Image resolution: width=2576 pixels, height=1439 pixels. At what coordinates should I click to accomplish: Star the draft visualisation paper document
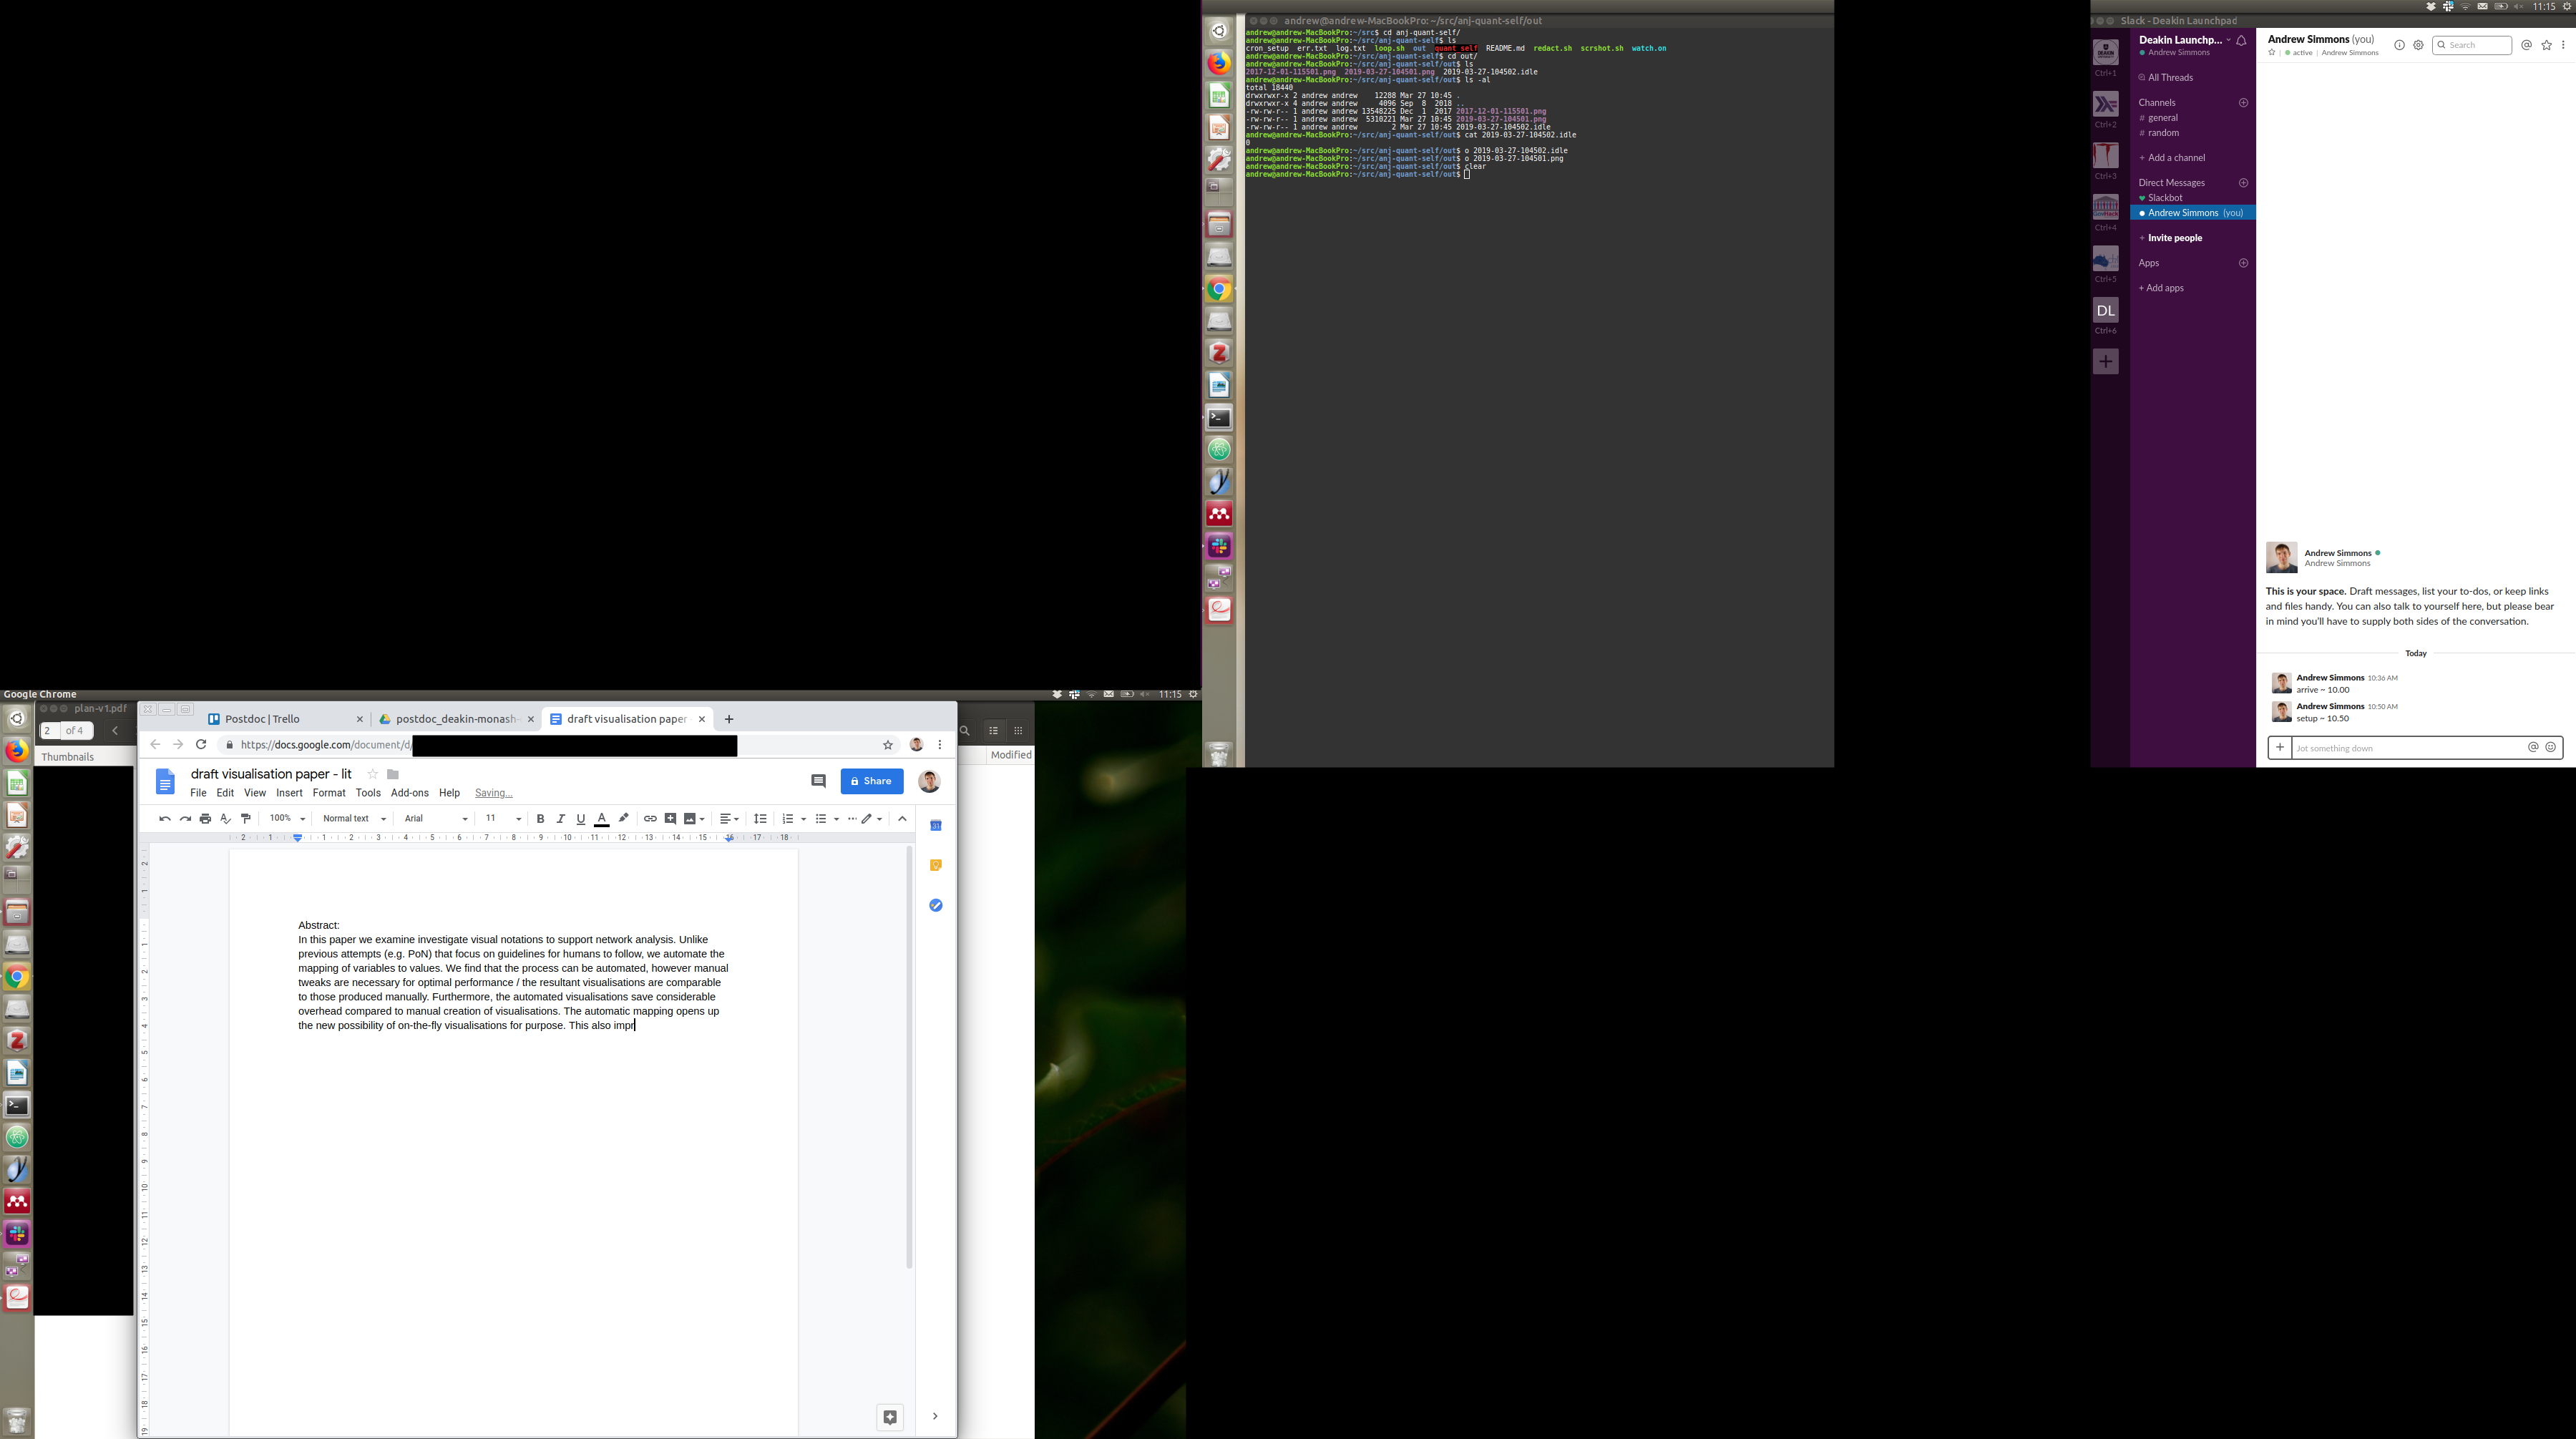pyautogui.click(x=372, y=774)
